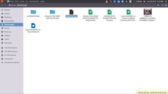Screen dimensions: 168x94
Task: Select the Dora ESub.srt subtitle file
Action: [33, 26]
